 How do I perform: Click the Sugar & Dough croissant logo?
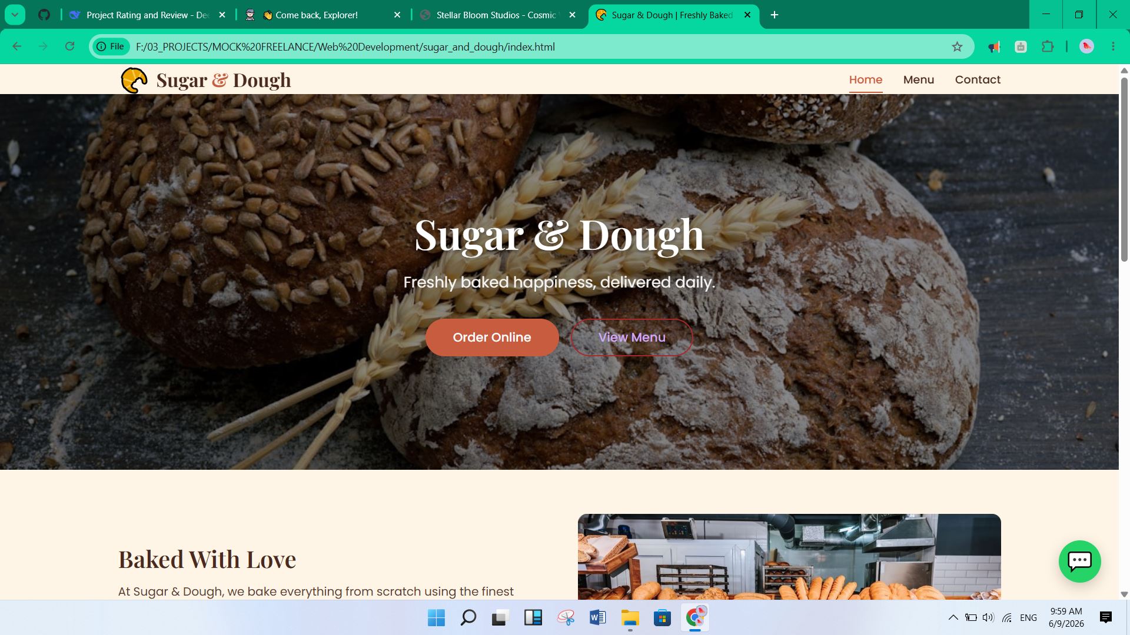tap(134, 80)
